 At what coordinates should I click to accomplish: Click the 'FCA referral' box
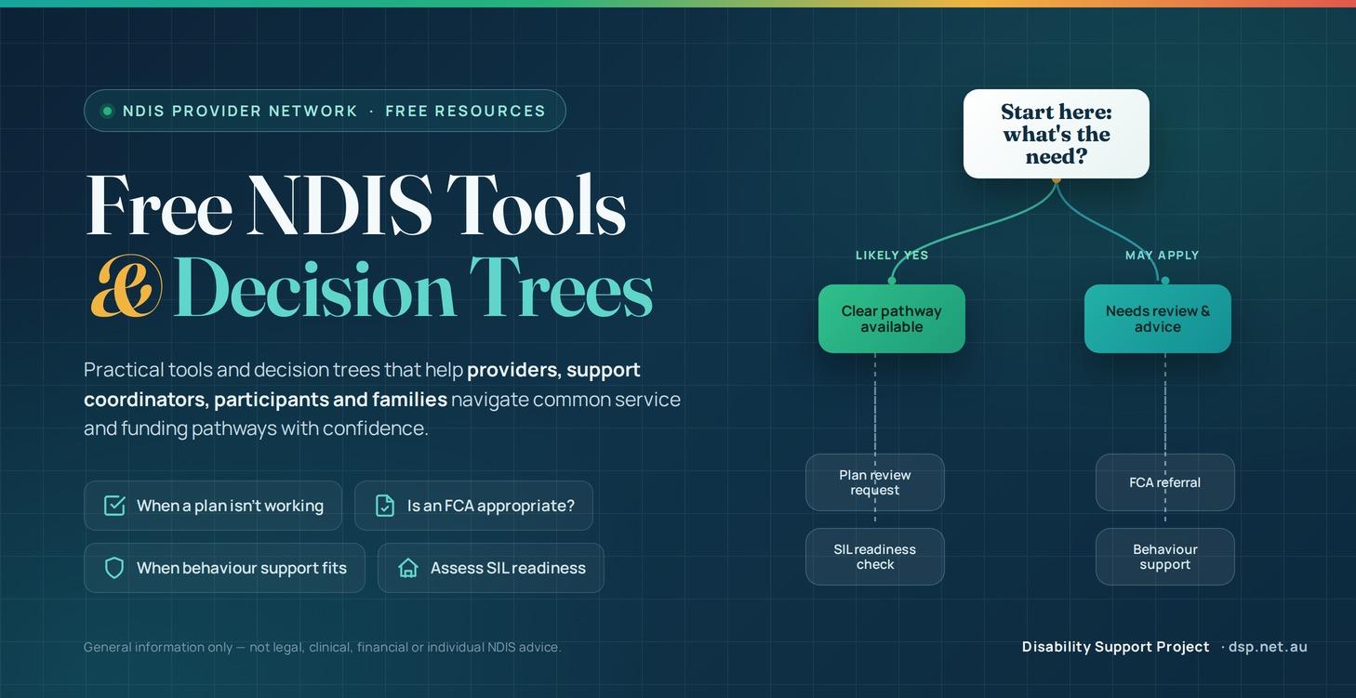point(1165,482)
